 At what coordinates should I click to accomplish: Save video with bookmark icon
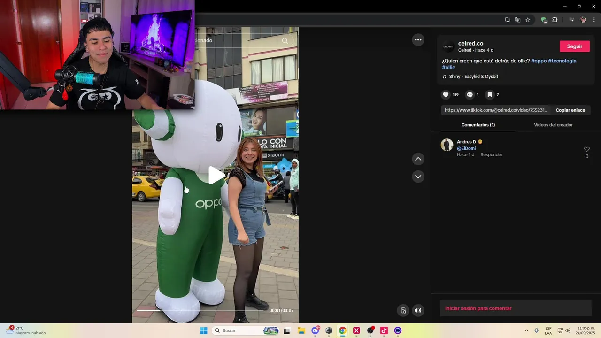490,95
